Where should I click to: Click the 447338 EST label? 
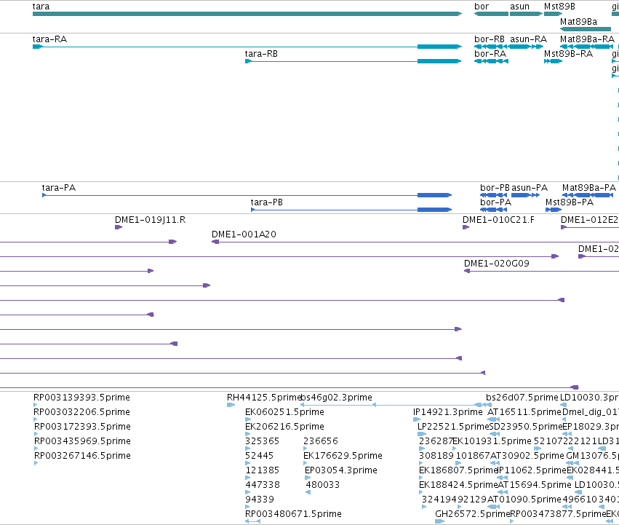pos(263,485)
